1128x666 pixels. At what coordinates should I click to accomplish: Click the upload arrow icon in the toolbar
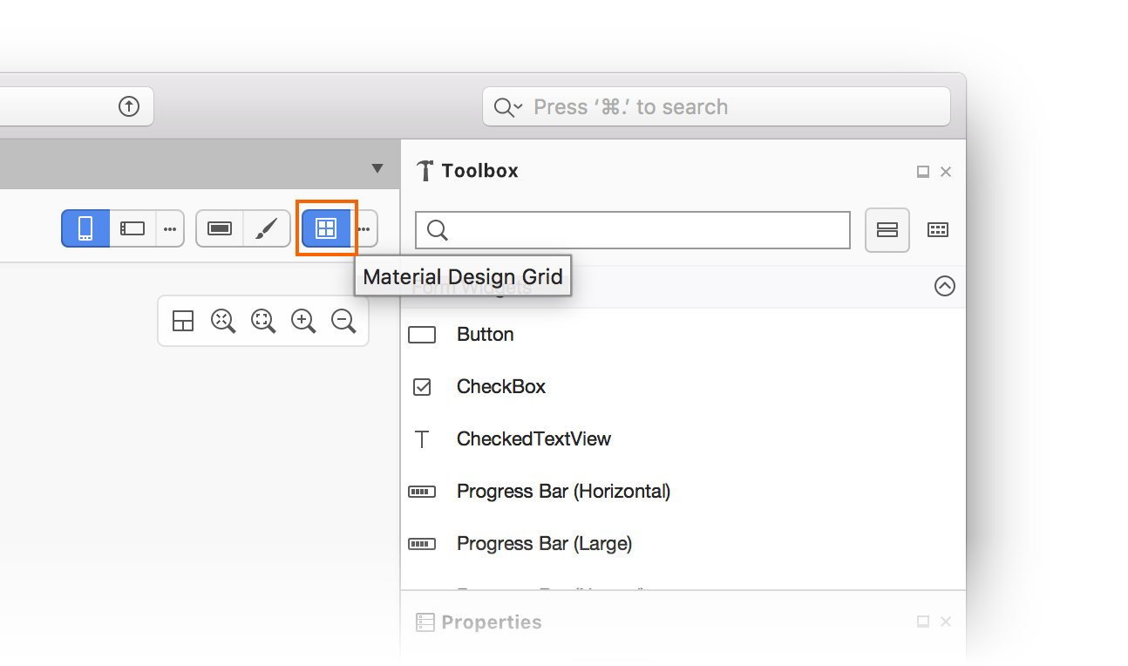pos(129,106)
